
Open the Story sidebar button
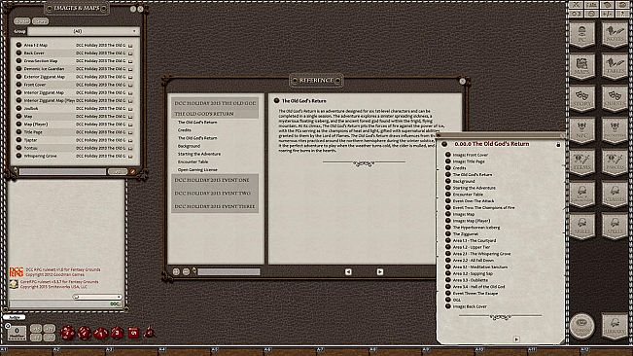click(x=582, y=99)
